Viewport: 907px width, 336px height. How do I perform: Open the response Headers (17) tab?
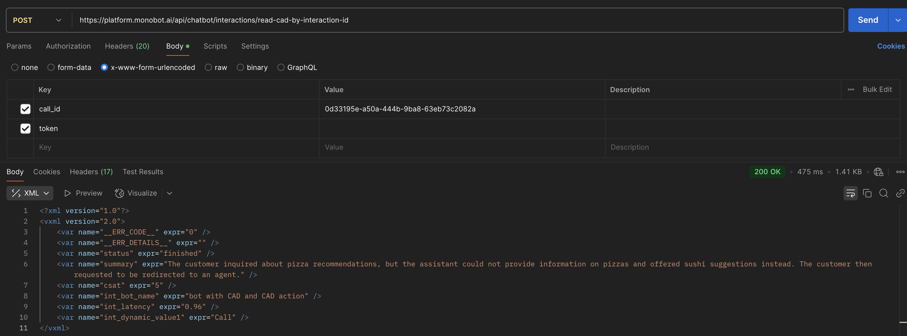click(91, 172)
